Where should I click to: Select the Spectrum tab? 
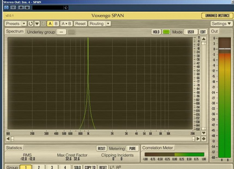click(x=15, y=31)
